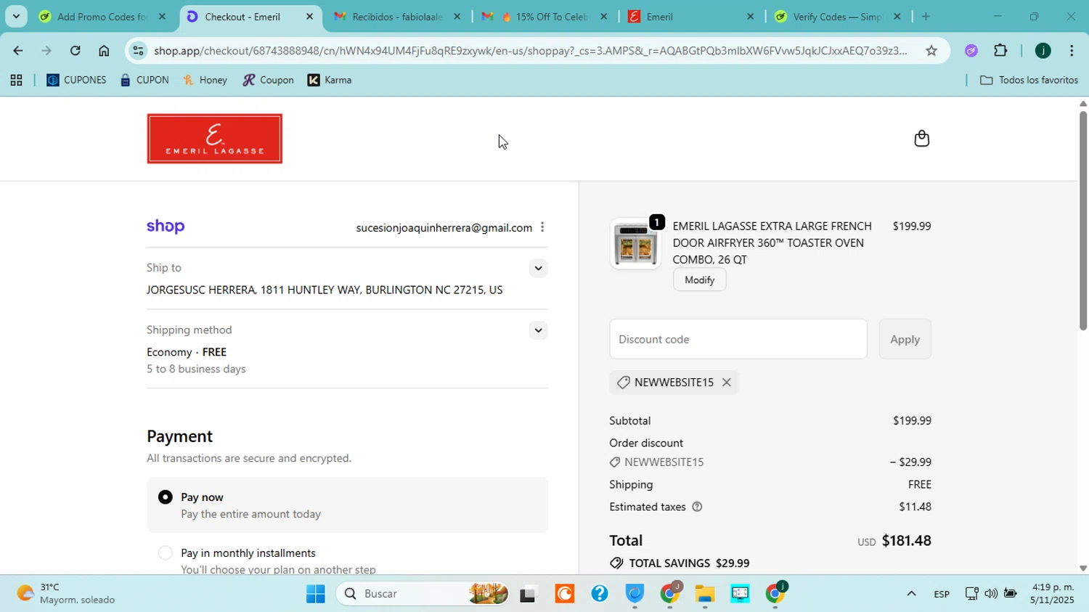Close the Checkout - Emeril tab
Screen dimensions: 1089x612
(309, 17)
